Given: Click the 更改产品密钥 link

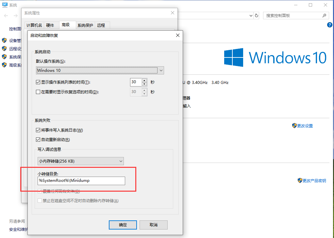Looking at the screenshot, I should point(314,181).
